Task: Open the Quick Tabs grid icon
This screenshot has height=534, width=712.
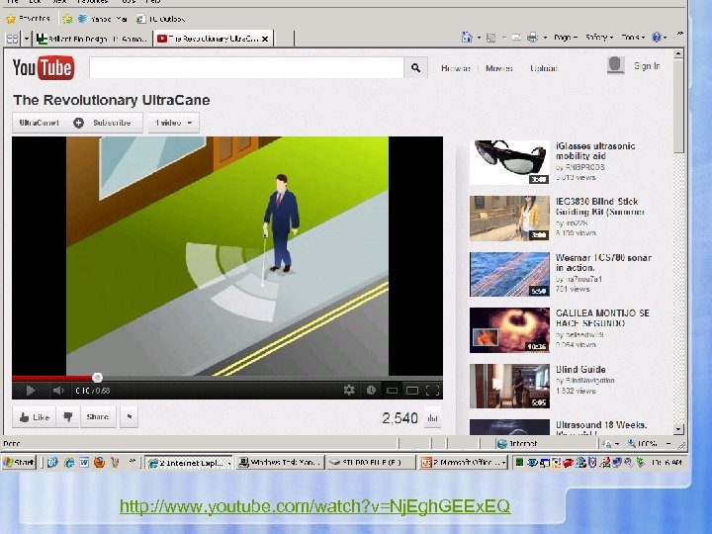Action: 12,39
